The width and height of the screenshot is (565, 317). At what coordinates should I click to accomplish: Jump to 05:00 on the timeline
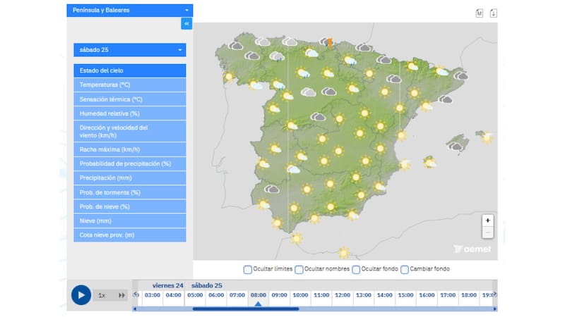click(x=195, y=295)
